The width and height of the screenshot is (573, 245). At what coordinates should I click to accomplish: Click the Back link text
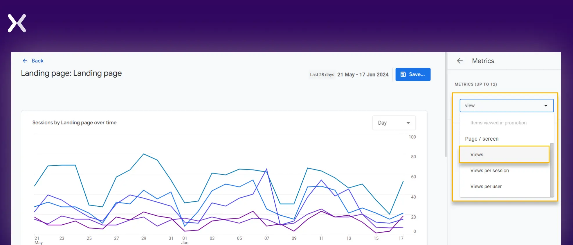click(37, 61)
